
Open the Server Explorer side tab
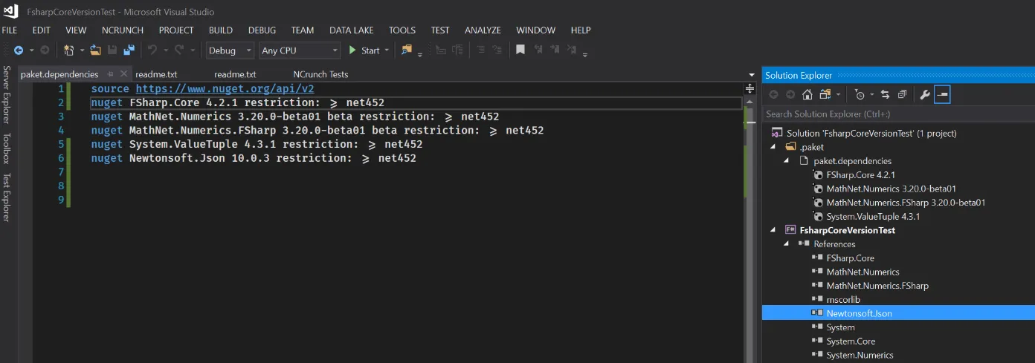coord(6,94)
